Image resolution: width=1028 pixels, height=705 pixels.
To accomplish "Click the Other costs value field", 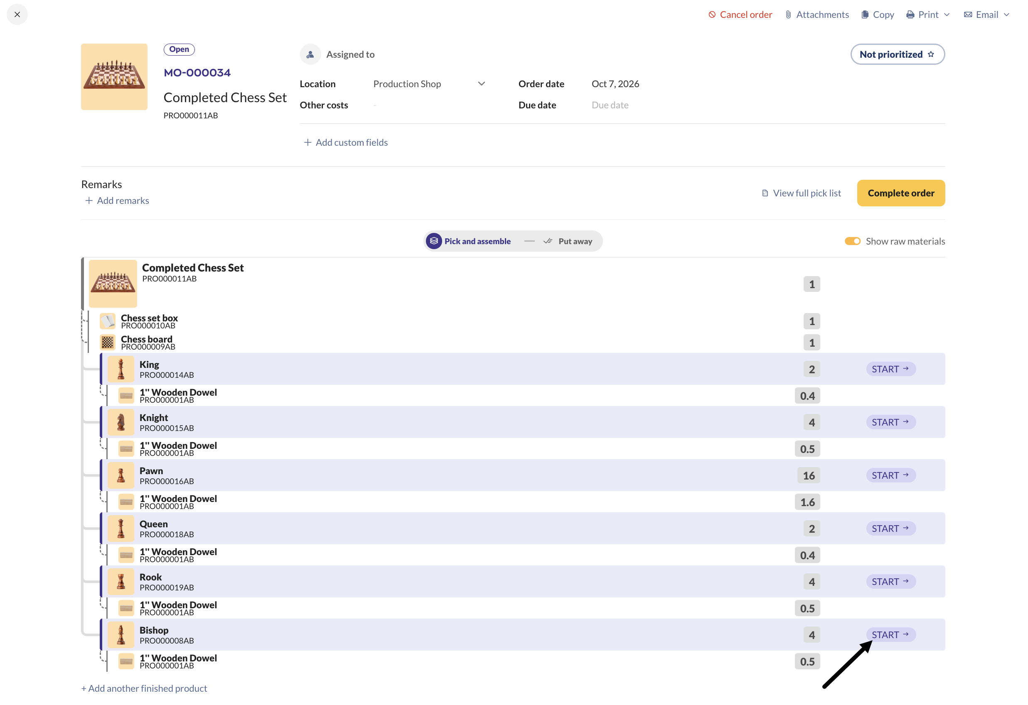I will click(375, 105).
